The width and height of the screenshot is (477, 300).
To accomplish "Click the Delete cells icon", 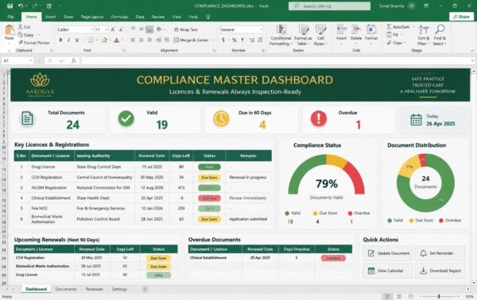I will coord(356,30).
